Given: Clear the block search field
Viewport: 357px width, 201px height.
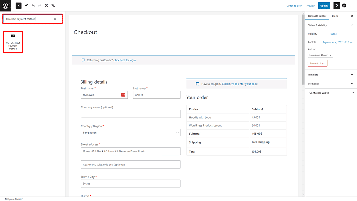Looking at the screenshot, I should [55, 19].
